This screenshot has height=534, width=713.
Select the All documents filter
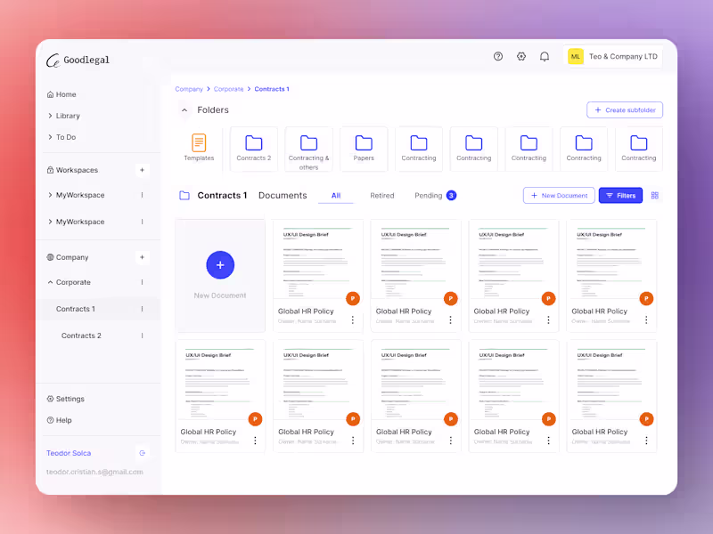point(336,195)
